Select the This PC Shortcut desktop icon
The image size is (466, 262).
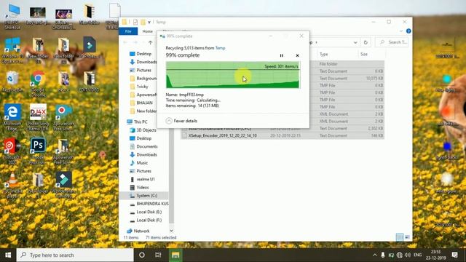pos(12,16)
